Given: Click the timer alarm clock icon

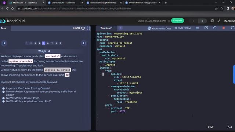Looking at the screenshot, I should [83, 28].
